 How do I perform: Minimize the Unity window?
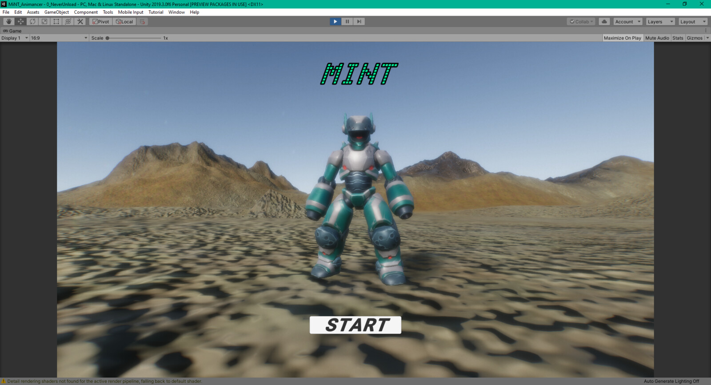[668, 4]
